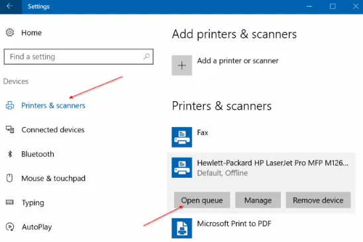This screenshot has height=242, width=363.
Task: Open Typing settings
Action: [x=33, y=203]
